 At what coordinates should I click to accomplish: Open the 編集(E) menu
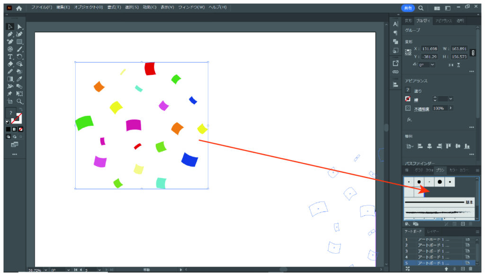(63, 7)
